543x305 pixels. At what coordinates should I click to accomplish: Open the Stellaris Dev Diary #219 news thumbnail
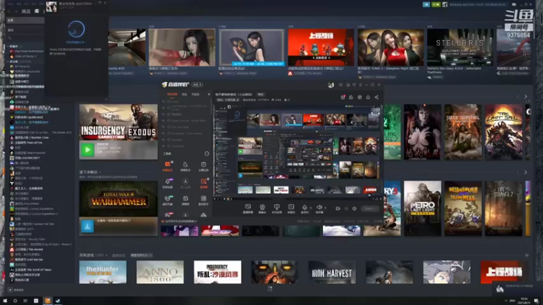(x=460, y=47)
